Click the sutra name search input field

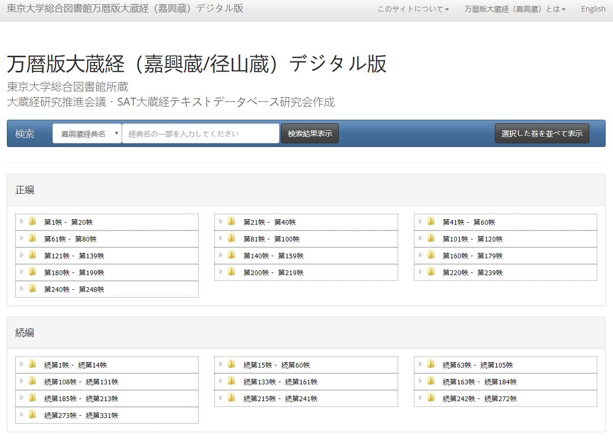201,133
